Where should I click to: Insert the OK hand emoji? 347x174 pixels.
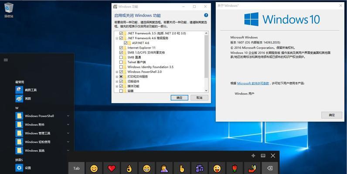pyautogui.click(x=129, y=168)
